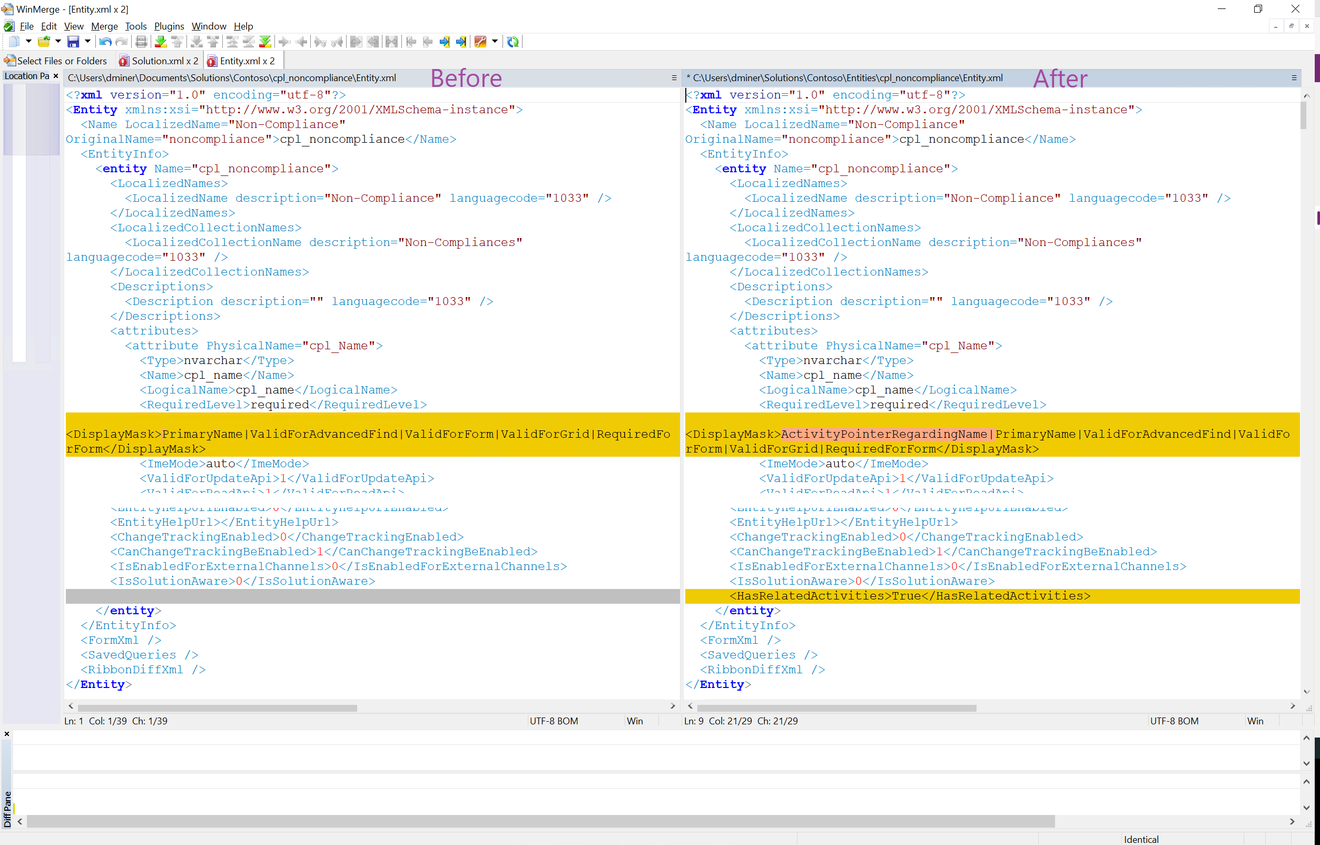The height and width of the screenshot is (845, 1320).
Task: Click the Next Difference green arrow icon
Action: click(161, 42)
